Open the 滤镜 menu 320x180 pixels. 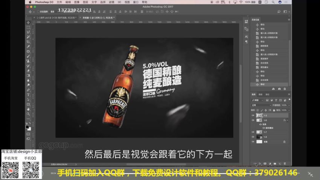111,2
